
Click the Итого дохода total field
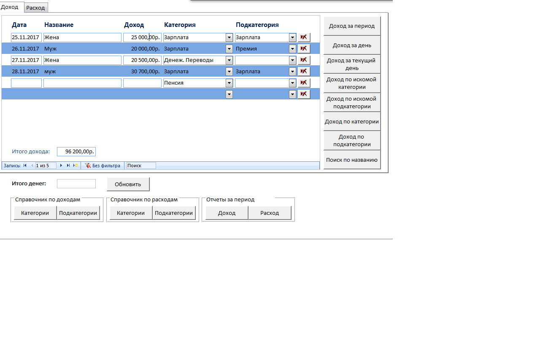click(x=76, y=152)
